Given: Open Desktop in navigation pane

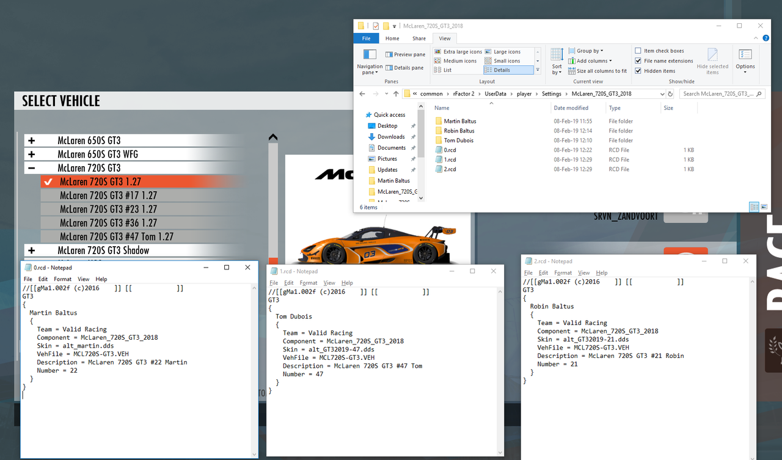Looking at the screenshot, I should (x=387, y=126).
